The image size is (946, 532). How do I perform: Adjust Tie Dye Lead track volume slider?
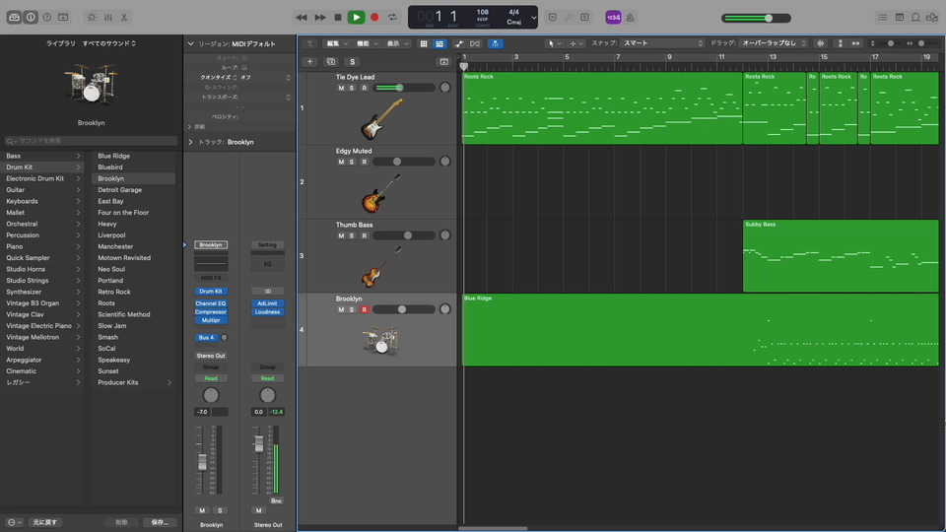[x=404, y=88]
